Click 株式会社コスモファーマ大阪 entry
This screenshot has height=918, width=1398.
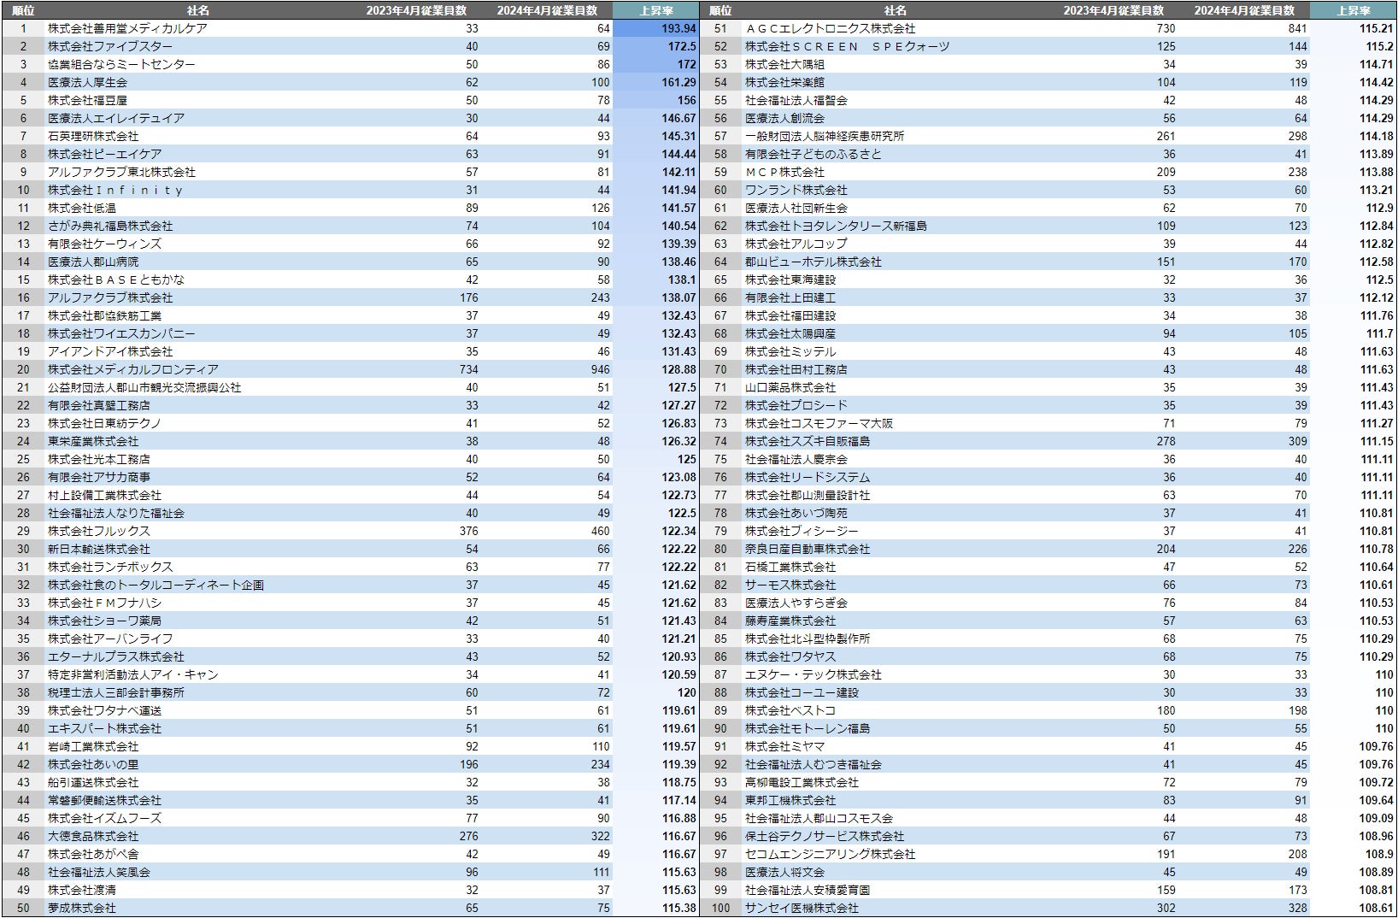click(x=819, y=423)
